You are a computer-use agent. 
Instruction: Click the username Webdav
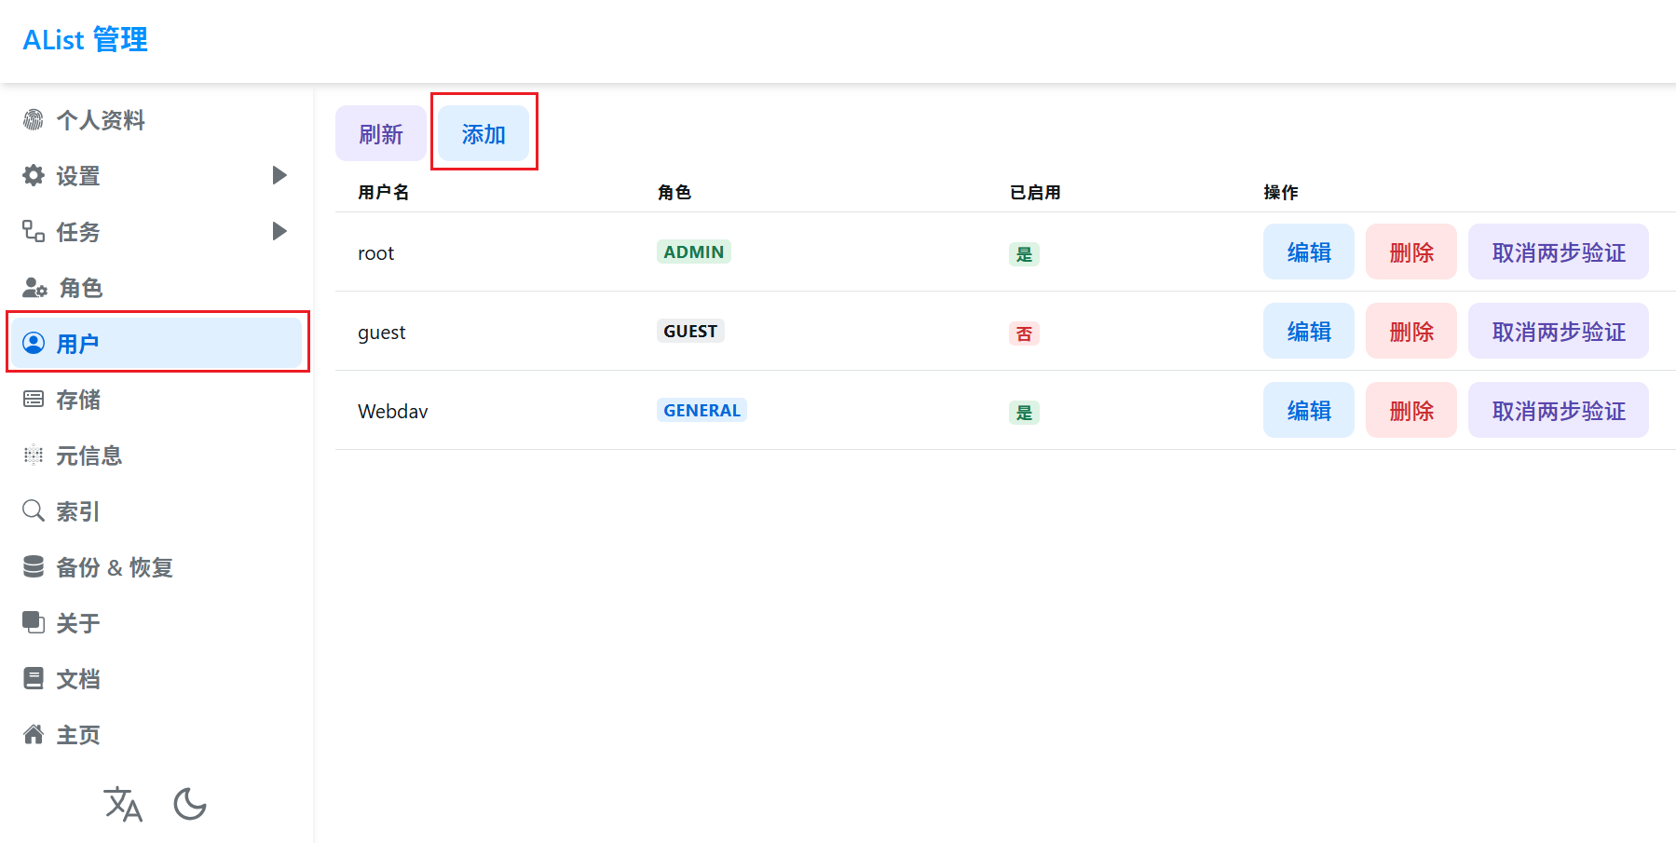click(393, 411)
